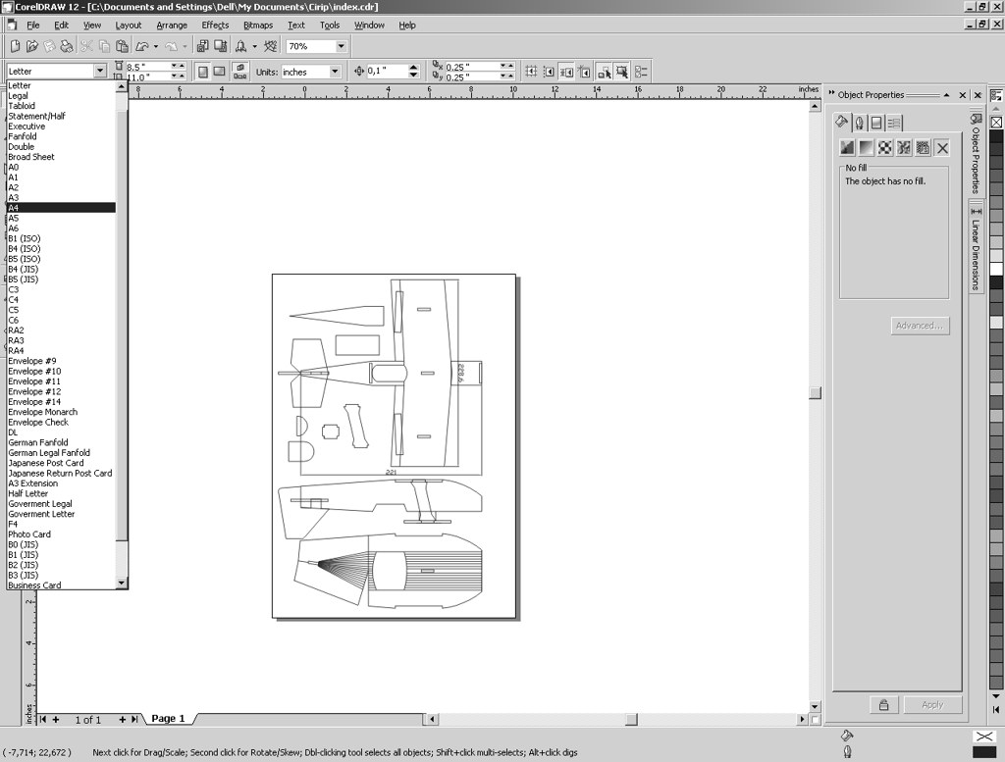Click the Undo arrow icon
Screen dimensions: 1005x762
coord(142,46)
